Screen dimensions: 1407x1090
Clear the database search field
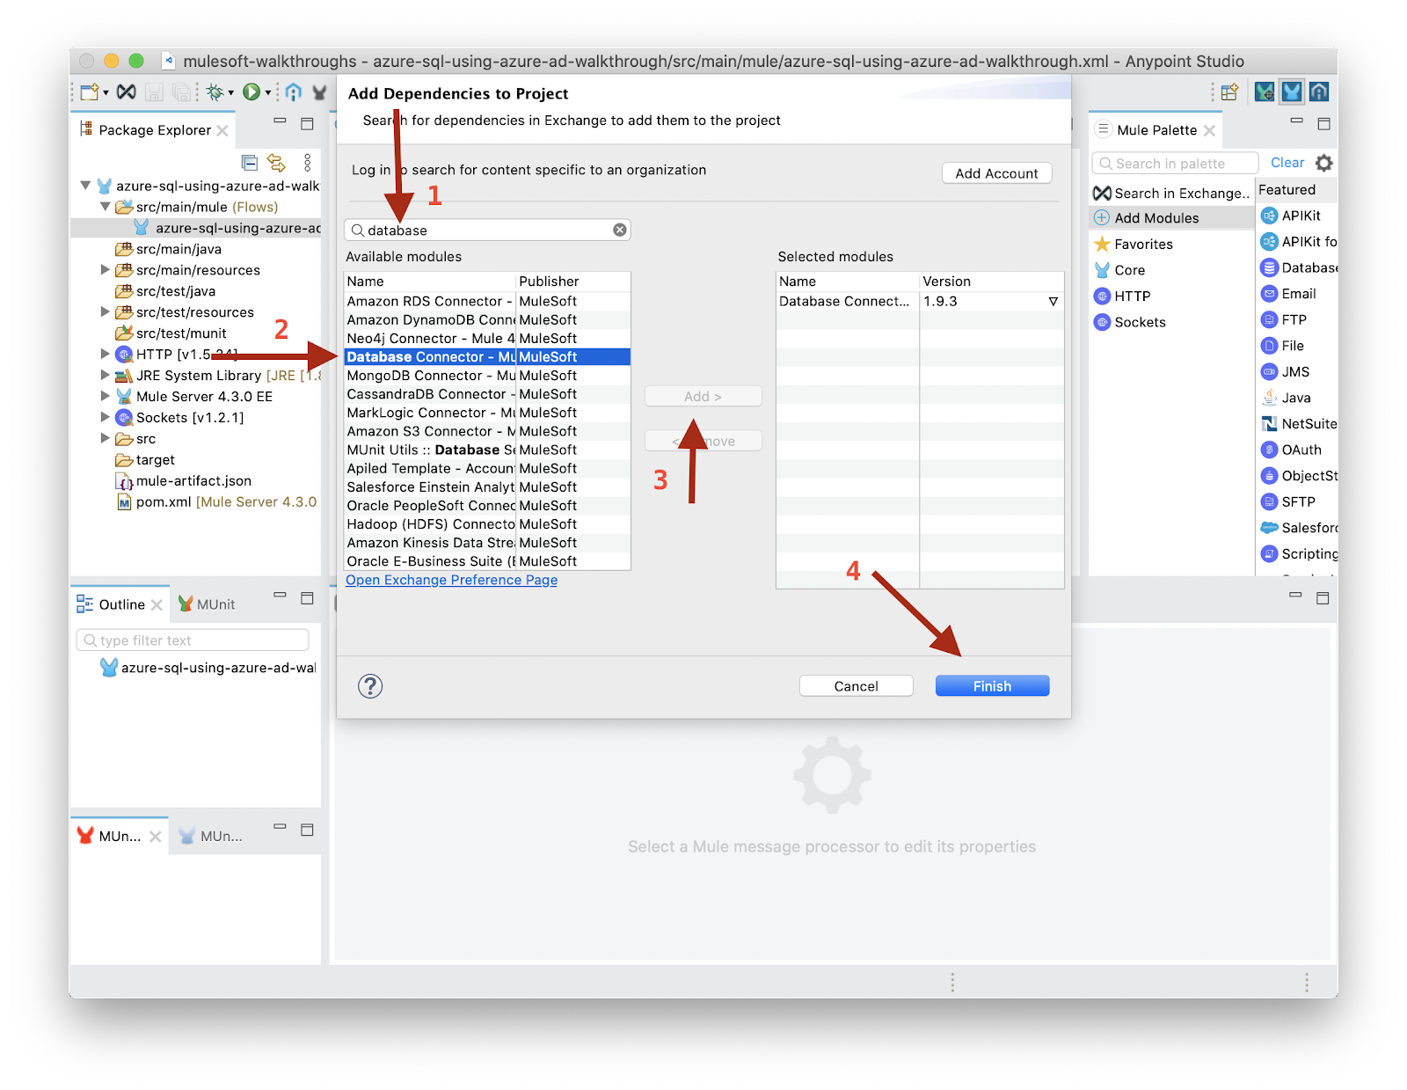(x=620, y=230)
